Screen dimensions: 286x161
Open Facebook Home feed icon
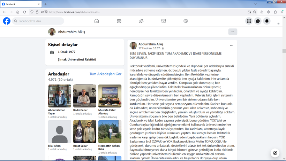point(97,21)
